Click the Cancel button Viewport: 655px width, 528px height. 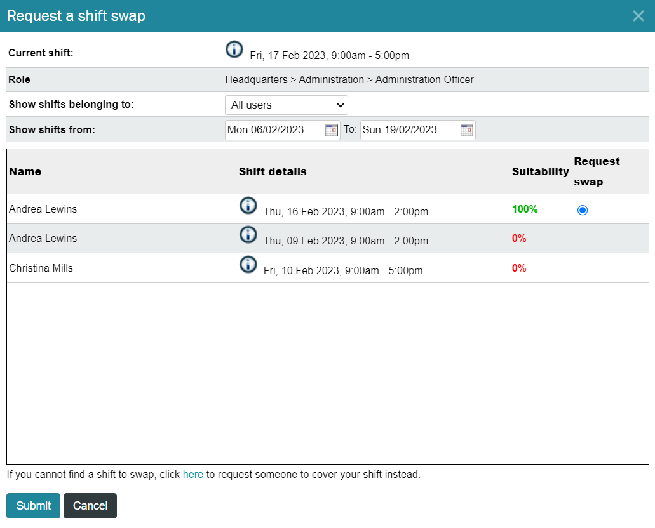coord(90,505)
